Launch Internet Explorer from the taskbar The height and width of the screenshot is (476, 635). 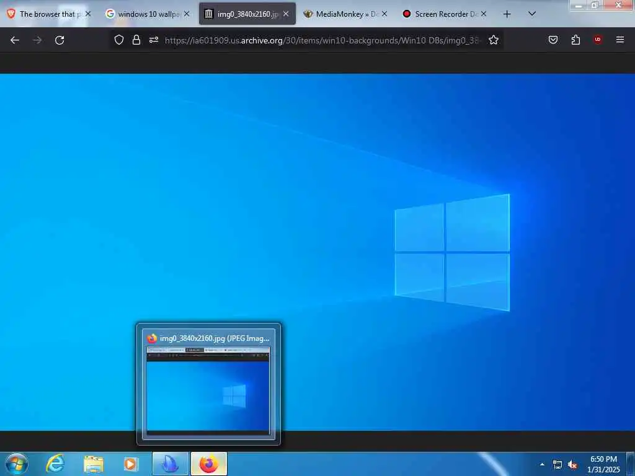[55, 464]
